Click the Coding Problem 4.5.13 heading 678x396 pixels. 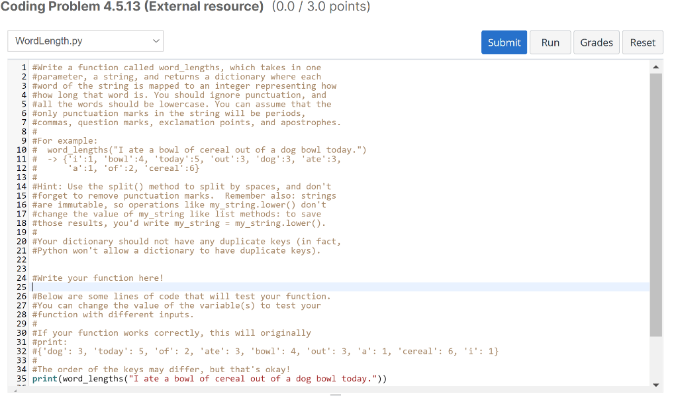(132, 7)
